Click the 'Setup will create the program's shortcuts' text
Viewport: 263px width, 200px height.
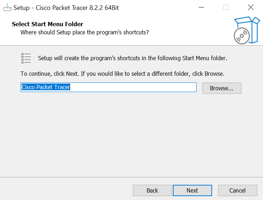click(x=132, y=58)
